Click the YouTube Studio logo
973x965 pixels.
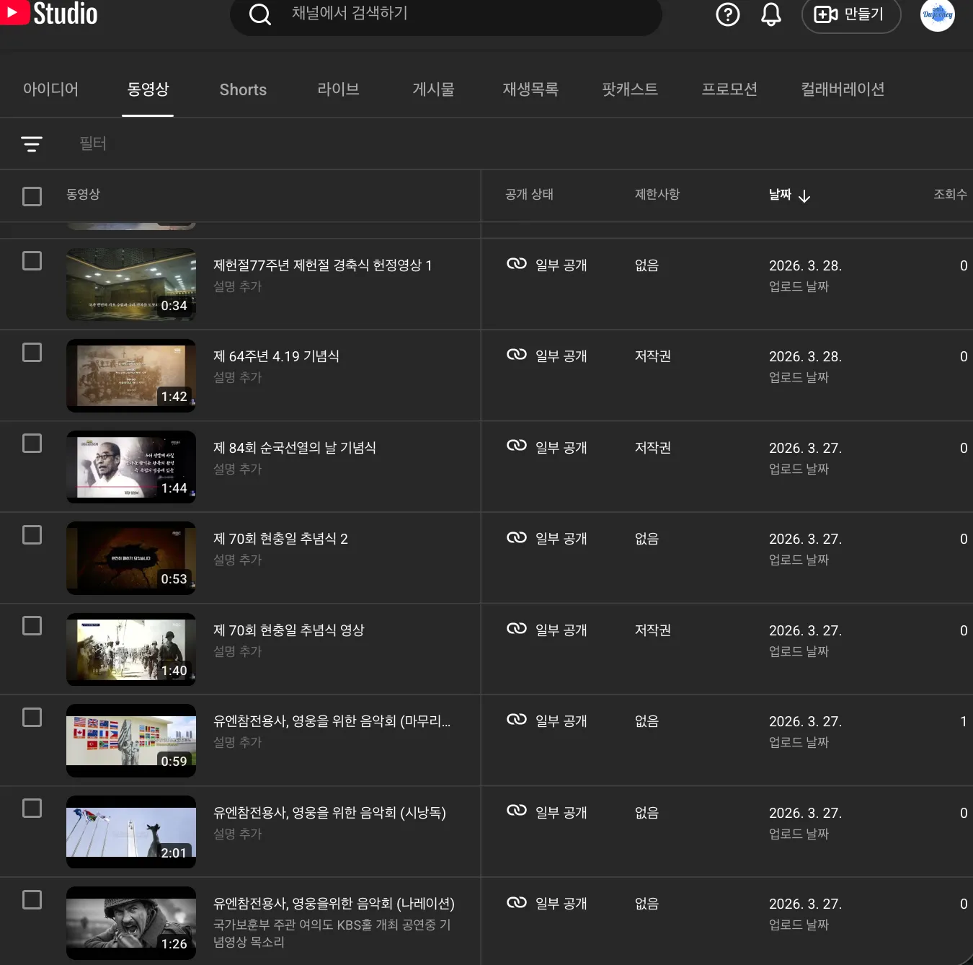click(x=49, y=13)
